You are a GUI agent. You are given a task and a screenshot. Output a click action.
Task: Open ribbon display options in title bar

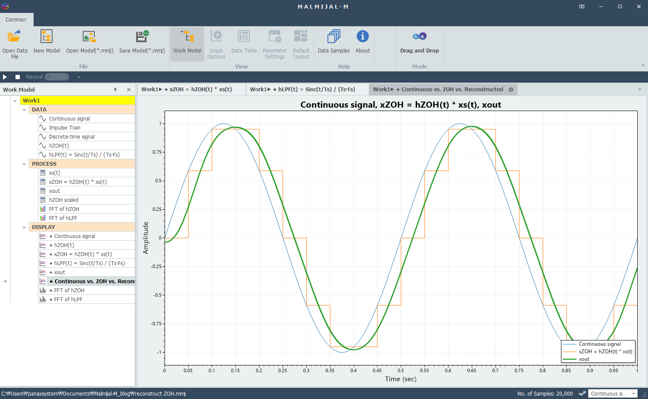pos(582,6)
